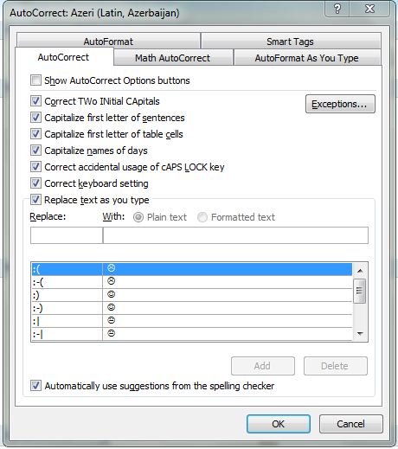The height and width of the screenshot is (449, 398).
Task: Open the AutoFormat As You Type tab
Action: click(307, 58)
